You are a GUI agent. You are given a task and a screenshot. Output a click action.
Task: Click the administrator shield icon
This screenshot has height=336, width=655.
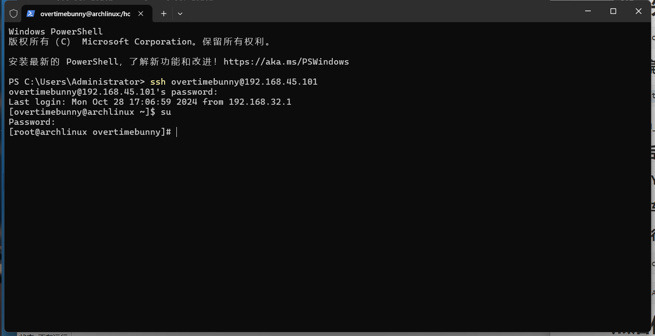pyautogui.click(x=14, y=14)
